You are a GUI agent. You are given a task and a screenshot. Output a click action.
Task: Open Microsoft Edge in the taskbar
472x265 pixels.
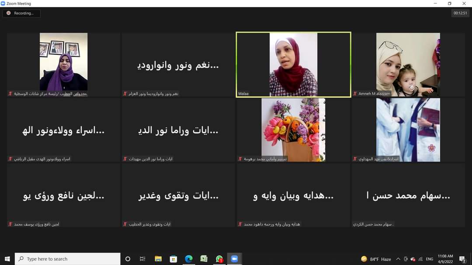pyautogui.click(x=188, y=259)
